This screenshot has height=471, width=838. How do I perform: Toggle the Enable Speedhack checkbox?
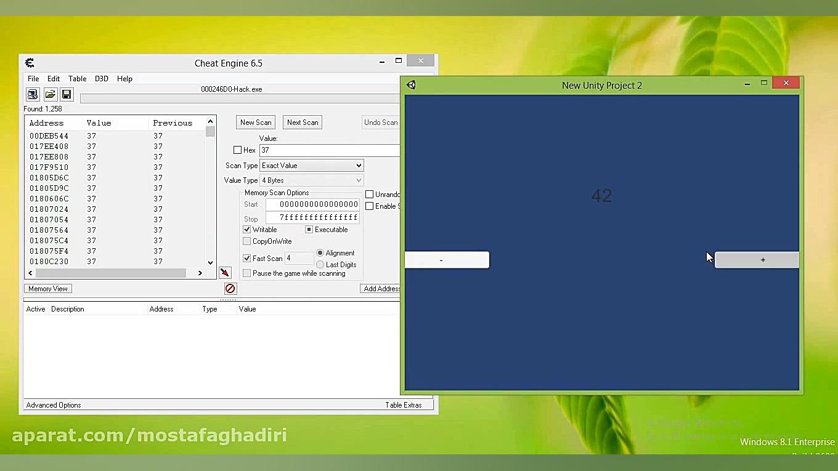click(x=370, y=206)
